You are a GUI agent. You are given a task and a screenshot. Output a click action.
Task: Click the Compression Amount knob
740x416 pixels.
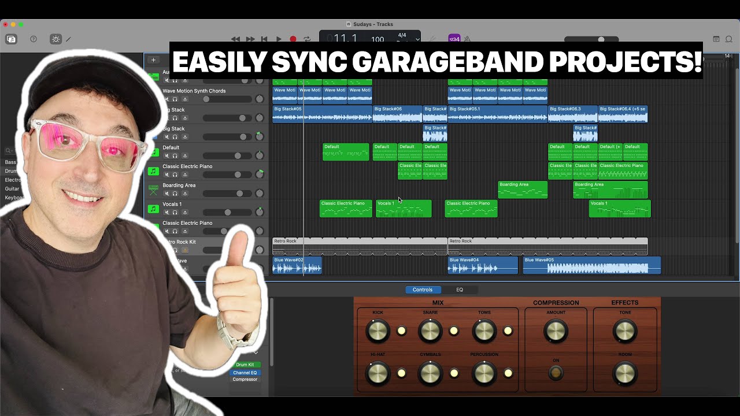coord(556,331)
